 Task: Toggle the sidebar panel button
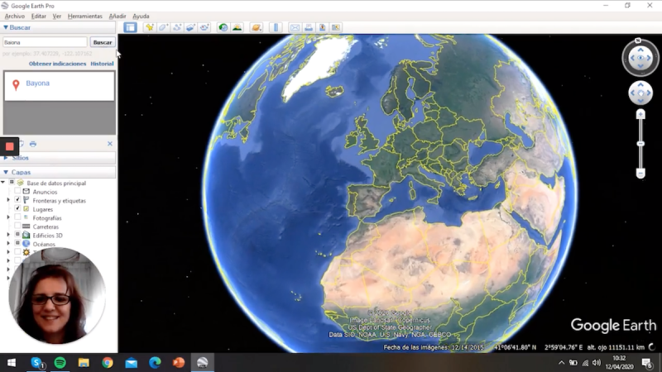tap(130, 27)
